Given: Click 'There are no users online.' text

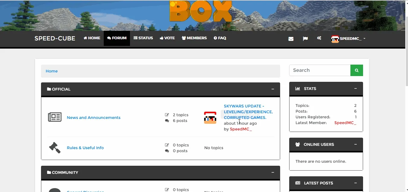Looking at the screenshot, I should coord(321,161).
